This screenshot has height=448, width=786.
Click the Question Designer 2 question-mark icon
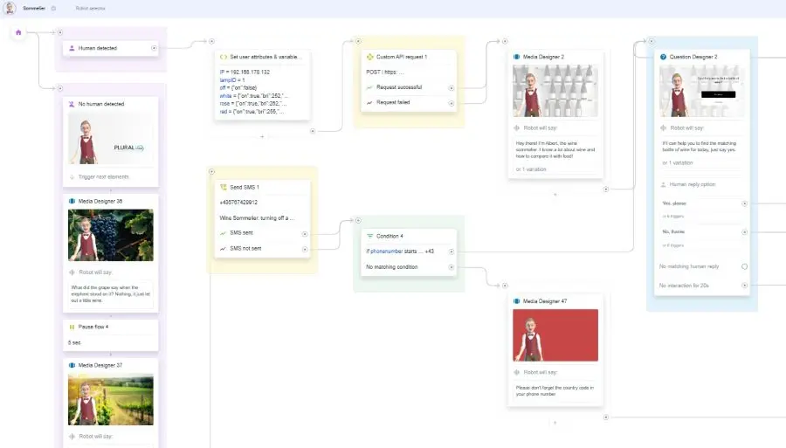click(663, 57)
